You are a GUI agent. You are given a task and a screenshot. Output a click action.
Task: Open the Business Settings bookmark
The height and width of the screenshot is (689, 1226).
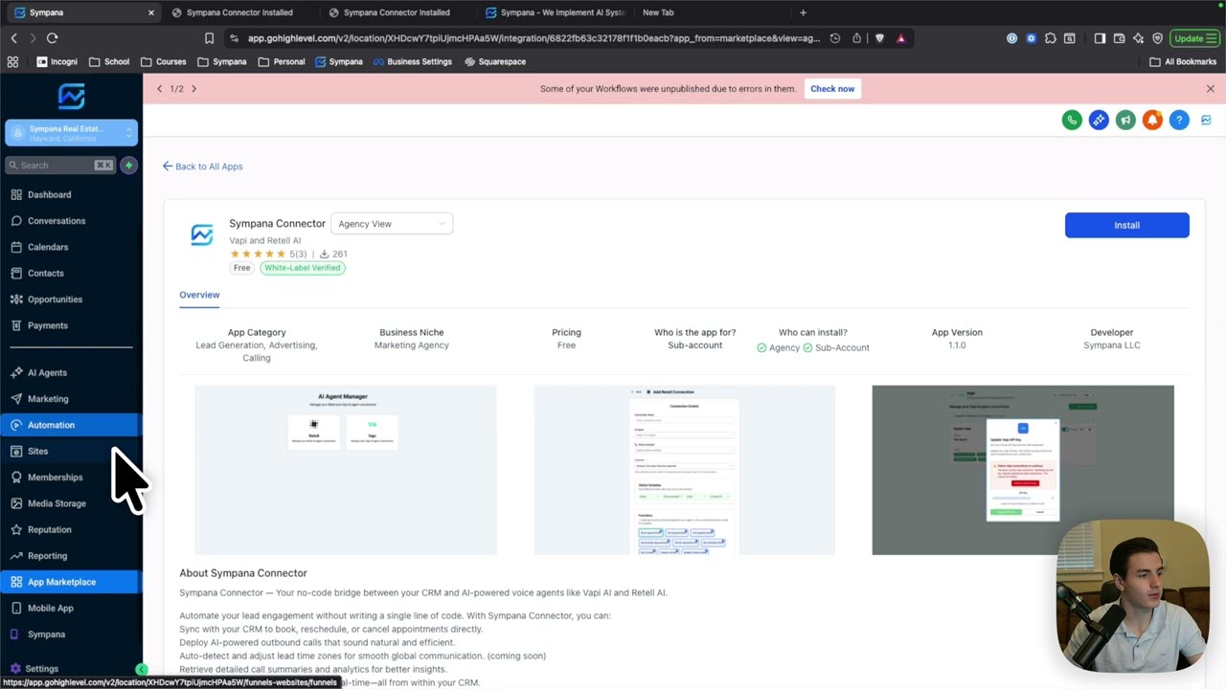[412, 61]
